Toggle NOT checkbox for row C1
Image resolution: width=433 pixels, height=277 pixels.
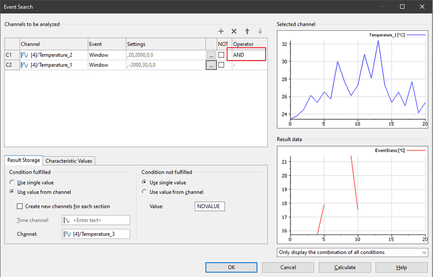click(x=221, y=55)
